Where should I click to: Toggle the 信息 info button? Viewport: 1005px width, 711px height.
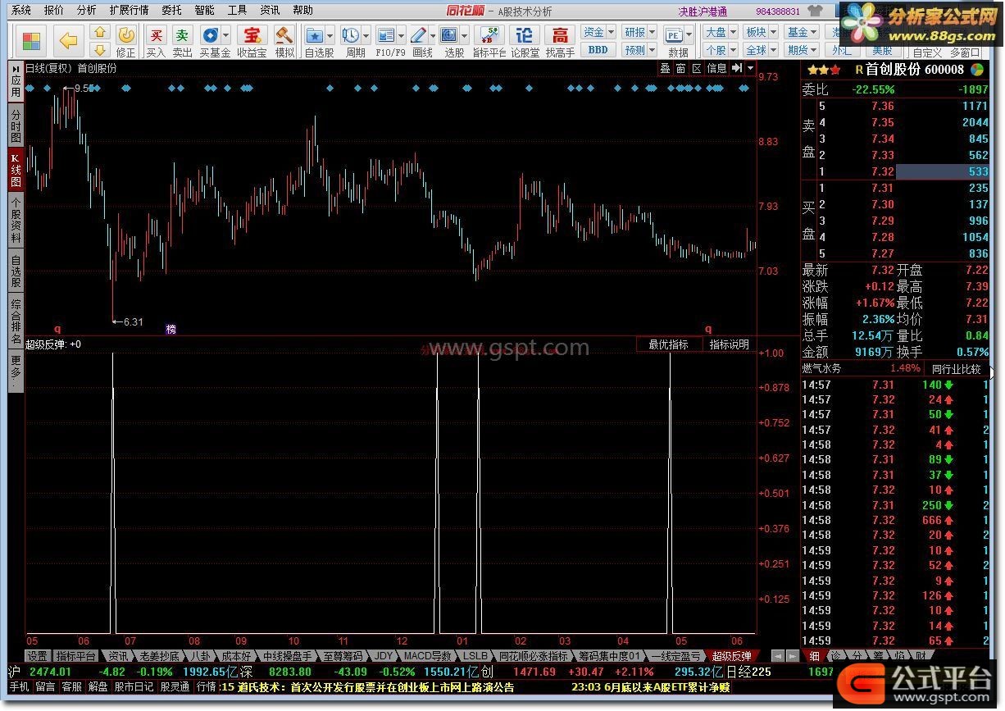[x=716, y=68]
